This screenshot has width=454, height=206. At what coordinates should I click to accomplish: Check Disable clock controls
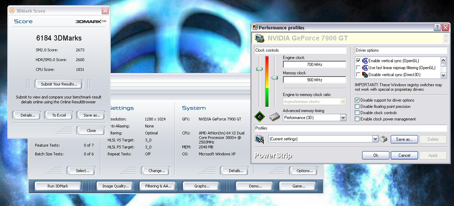357,113
